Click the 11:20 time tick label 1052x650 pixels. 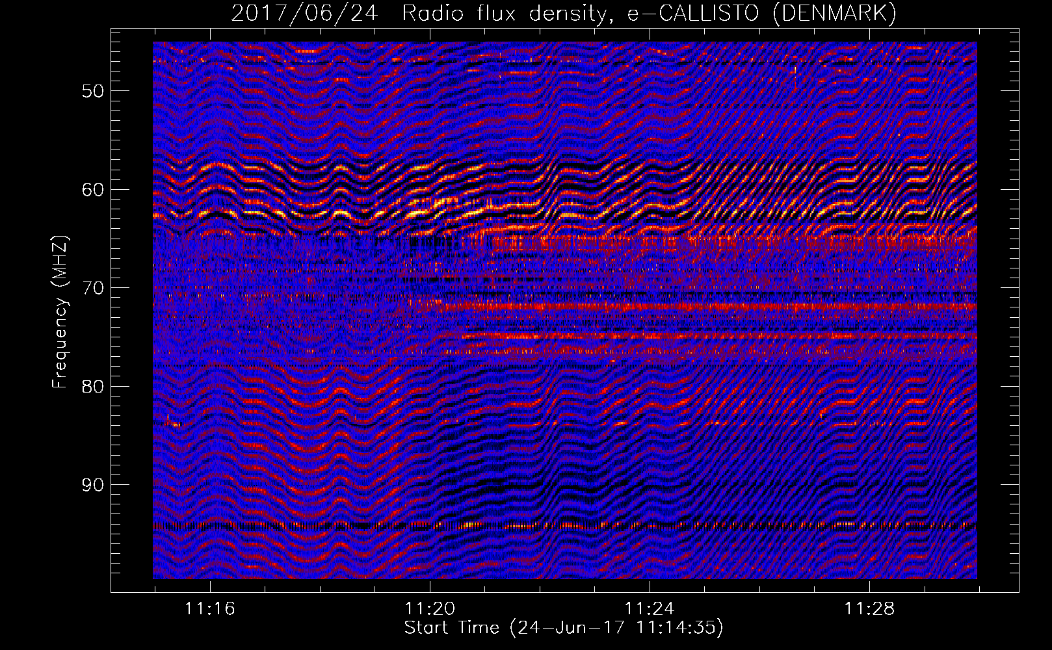click(x=430, y=609)
